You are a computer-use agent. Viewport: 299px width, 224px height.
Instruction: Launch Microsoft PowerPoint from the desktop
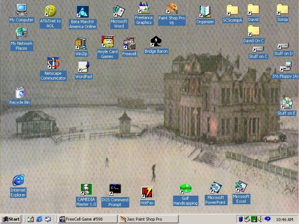tap(215, 188)
